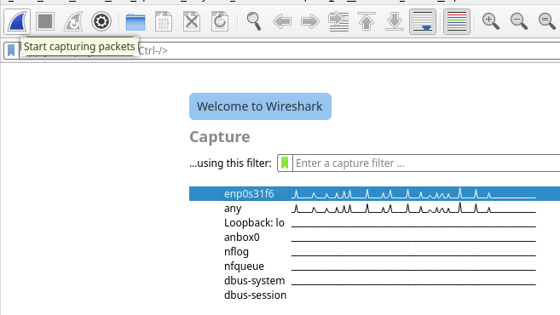Reset text to normal size icon
The width and height of the screenshot is (560, 315).
tap(546, 21)
